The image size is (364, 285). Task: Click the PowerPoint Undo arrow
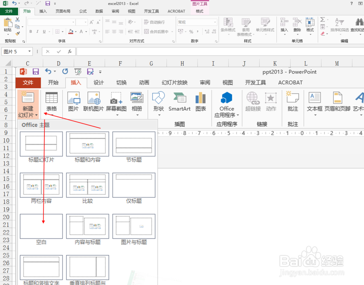click(x=48, y=71)
